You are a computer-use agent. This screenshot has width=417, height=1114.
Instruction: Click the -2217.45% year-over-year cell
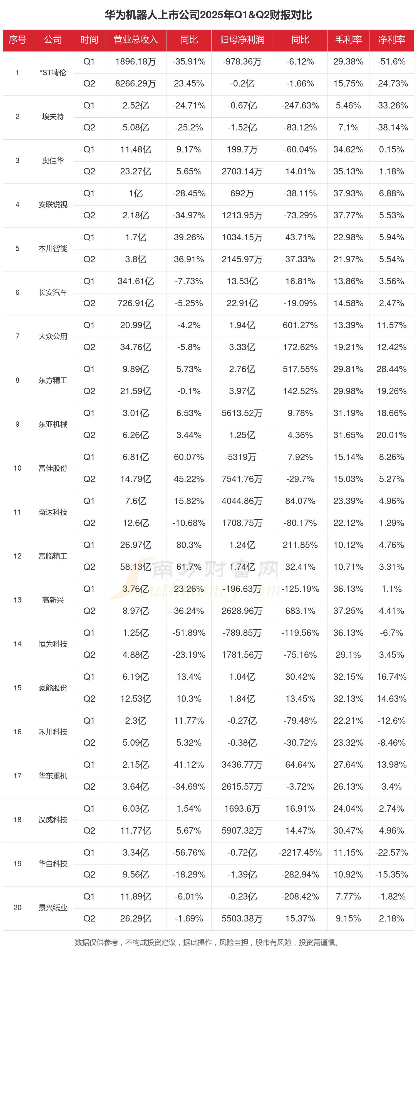(300, 853)
